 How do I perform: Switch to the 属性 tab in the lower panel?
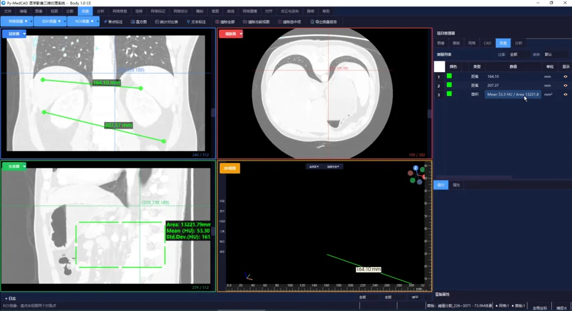tap(456, 185)
